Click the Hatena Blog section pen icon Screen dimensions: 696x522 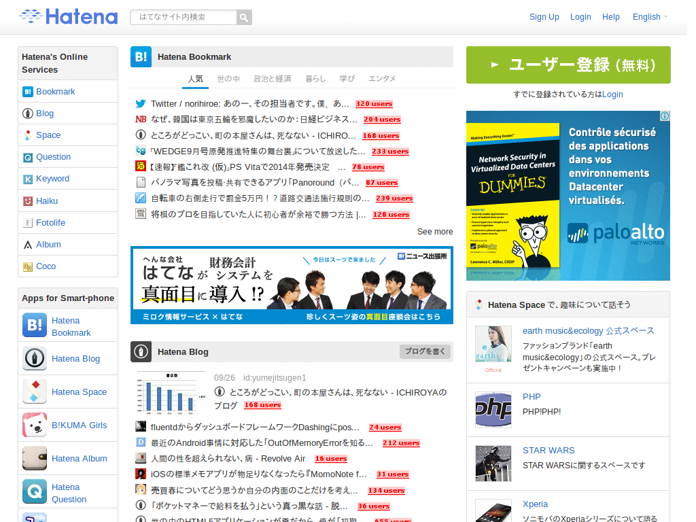tap(141, 351)
